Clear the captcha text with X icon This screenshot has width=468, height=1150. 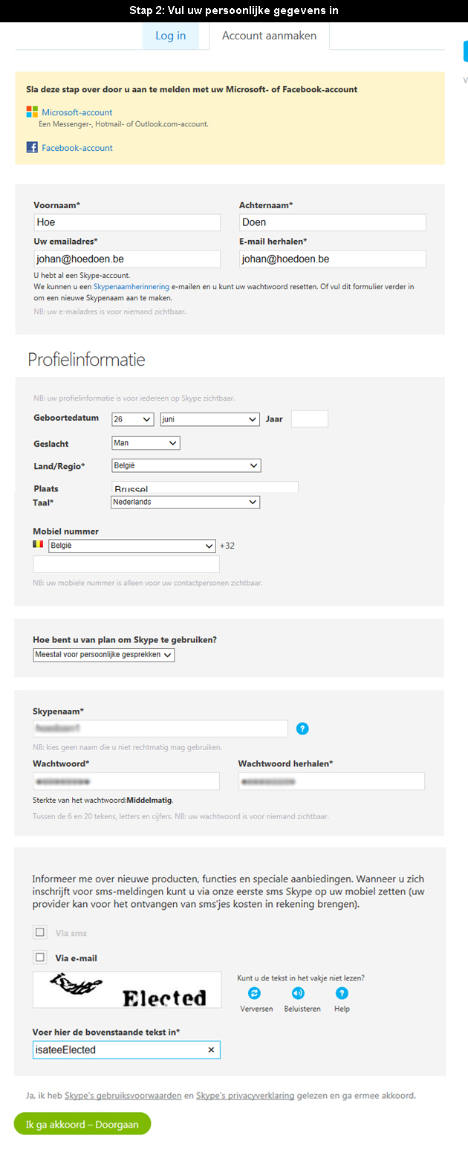click(210, 1050)
